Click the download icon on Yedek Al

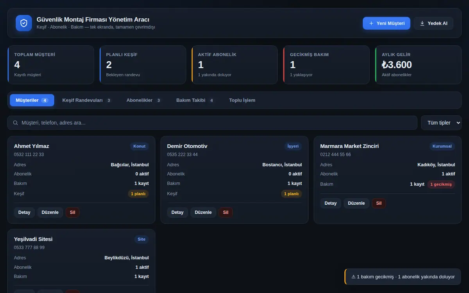coord(422,23)
